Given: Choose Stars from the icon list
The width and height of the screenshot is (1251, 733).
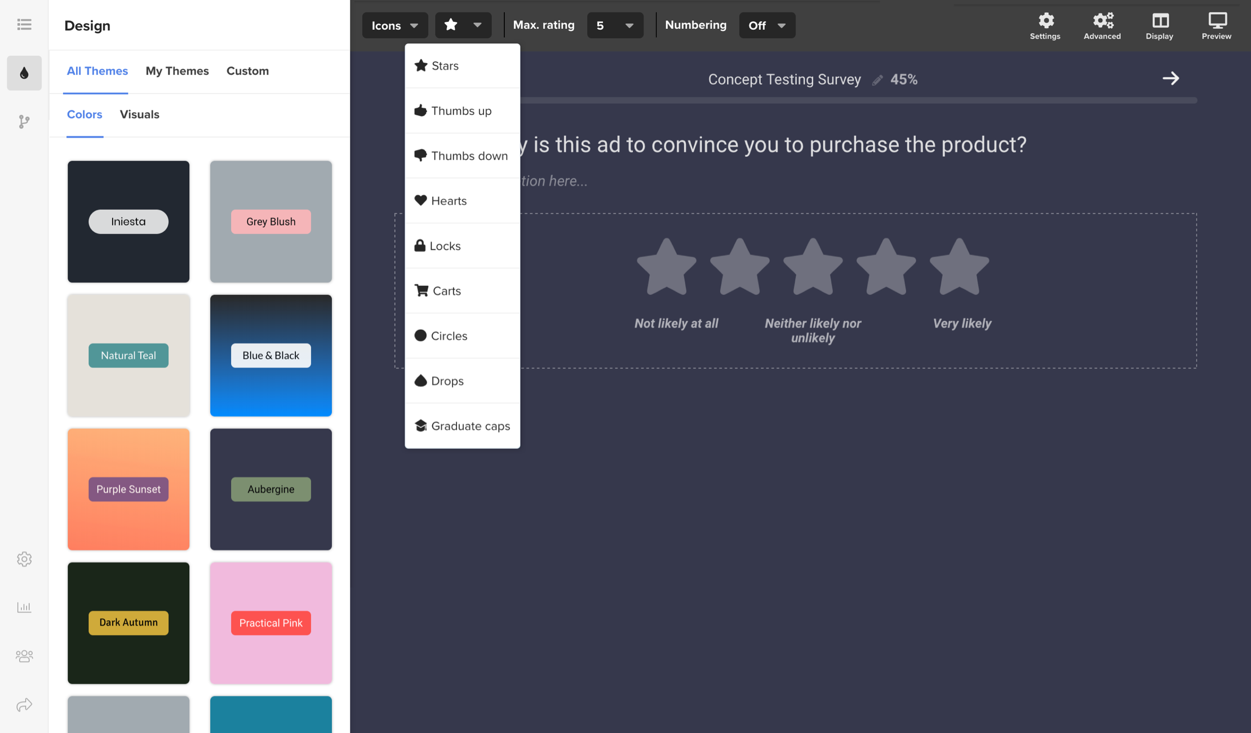Looking at the screenshot, I should (462, 66).
